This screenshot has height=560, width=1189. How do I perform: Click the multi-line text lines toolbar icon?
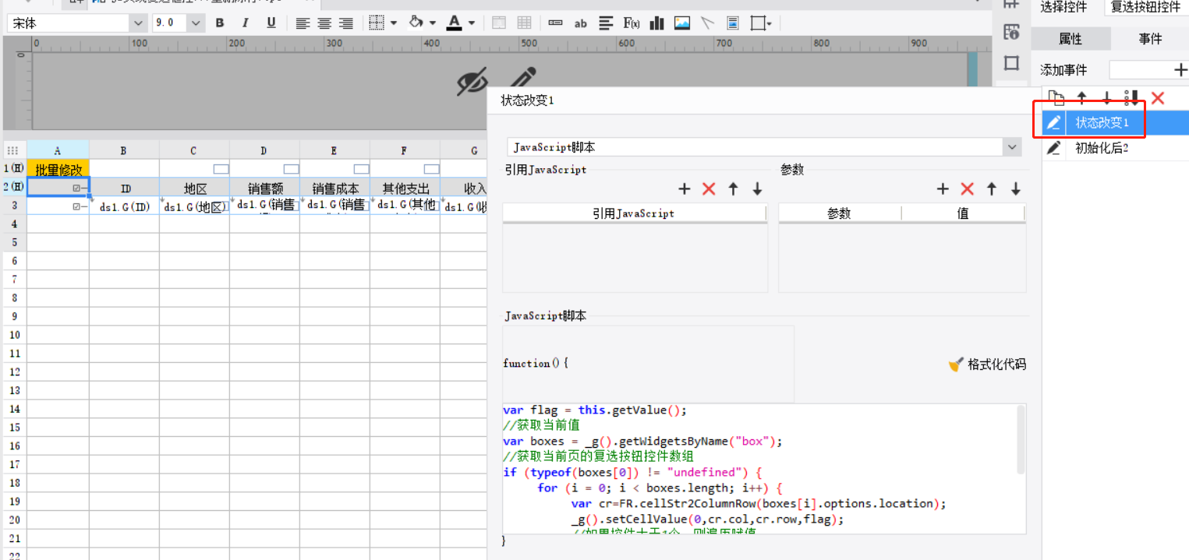point(606,23)
